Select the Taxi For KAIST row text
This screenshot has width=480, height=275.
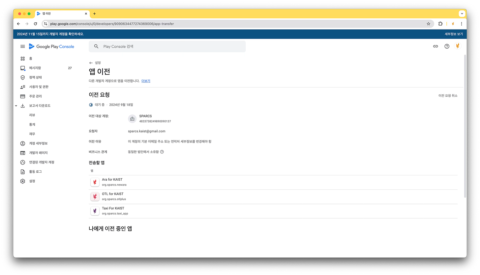(113, 208)
